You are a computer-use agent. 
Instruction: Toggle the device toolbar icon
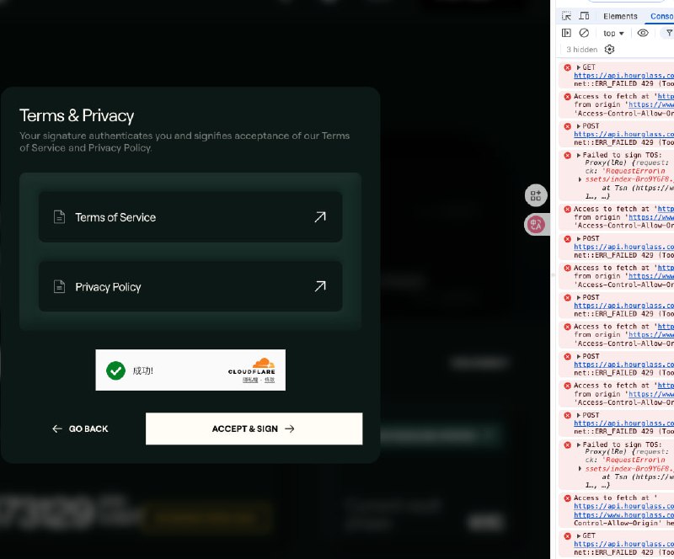pos(584,16)
